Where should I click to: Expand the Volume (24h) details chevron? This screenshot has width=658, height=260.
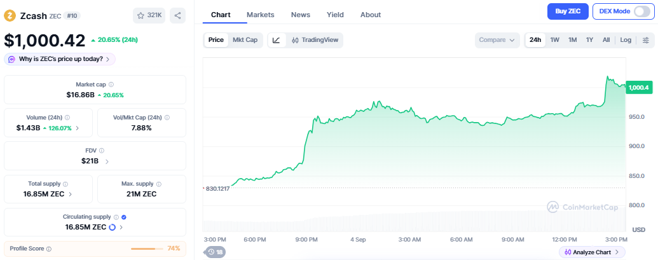pyautogui.click(x=77, y=128)
